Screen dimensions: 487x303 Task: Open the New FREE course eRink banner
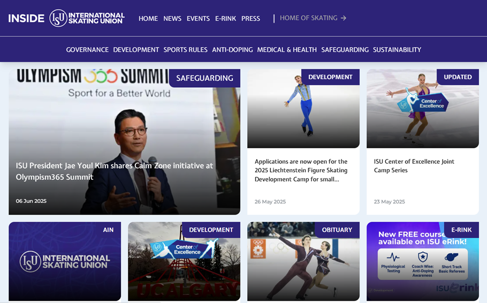point(423,261)
